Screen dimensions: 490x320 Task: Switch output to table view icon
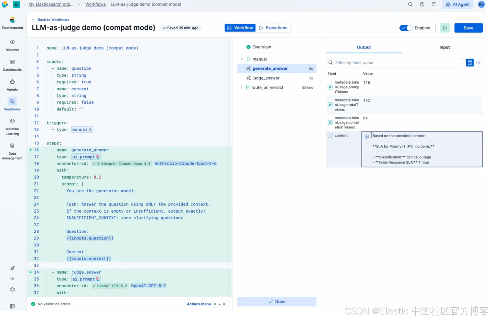tap(470, 63)
